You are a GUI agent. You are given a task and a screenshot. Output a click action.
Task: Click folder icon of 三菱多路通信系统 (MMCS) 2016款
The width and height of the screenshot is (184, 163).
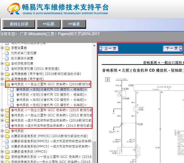pyautogui.click(x=7, y=136)
